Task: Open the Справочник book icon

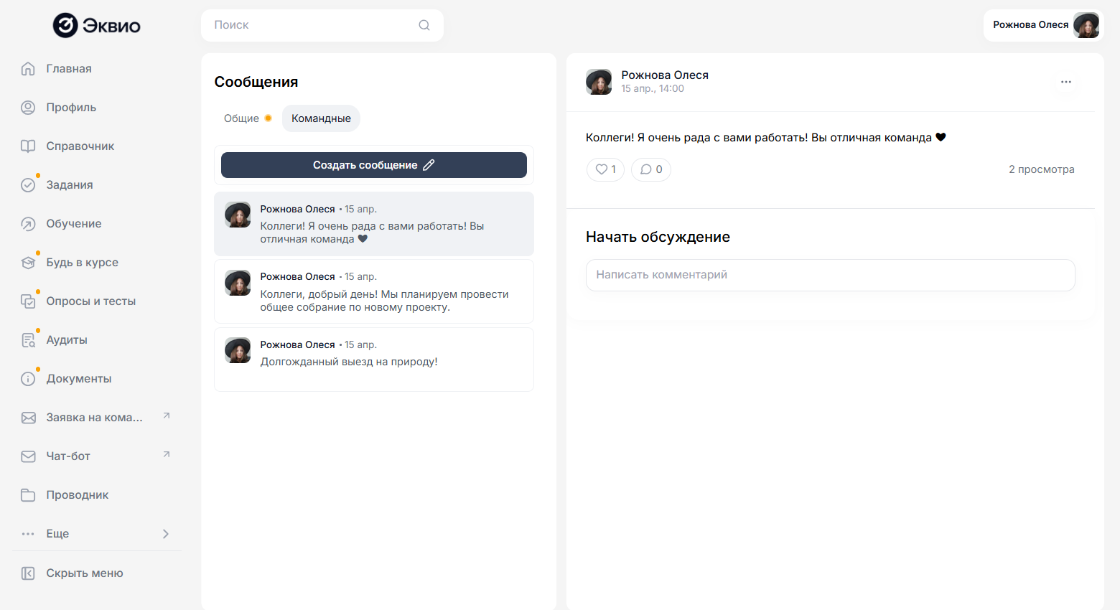Action: [28, 146]
